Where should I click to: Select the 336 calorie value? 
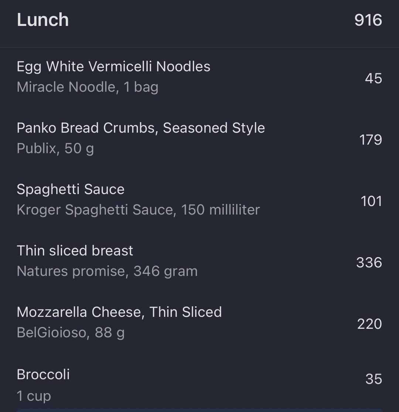point(369,262)
